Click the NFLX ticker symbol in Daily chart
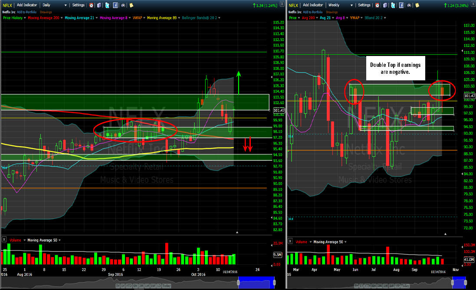This screenshot has width=476, height=290. coord(7,6)
